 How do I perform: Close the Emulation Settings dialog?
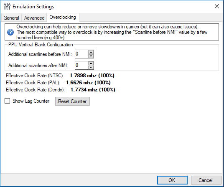[217, 6]
